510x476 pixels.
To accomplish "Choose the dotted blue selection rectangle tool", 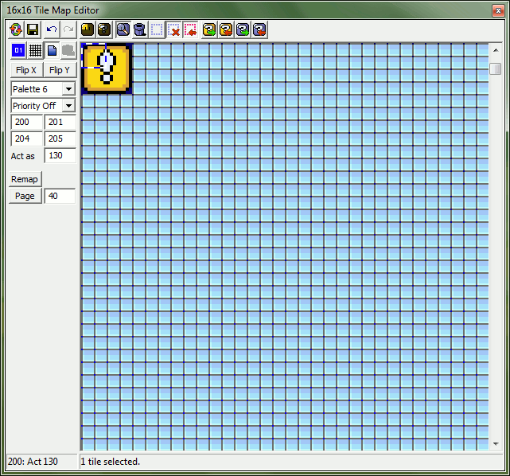I will point(157,30).
